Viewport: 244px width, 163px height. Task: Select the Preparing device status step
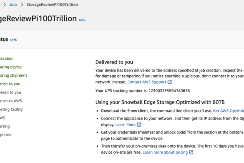(11, 67)
